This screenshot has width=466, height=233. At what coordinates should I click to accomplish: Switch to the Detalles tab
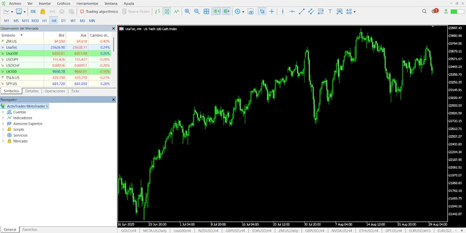click(x=32, y=91)
